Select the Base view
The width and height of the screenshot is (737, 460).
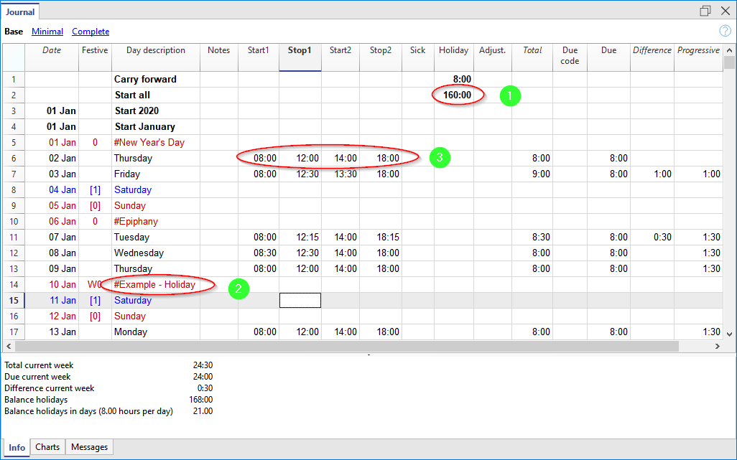(x=14, y=32)
